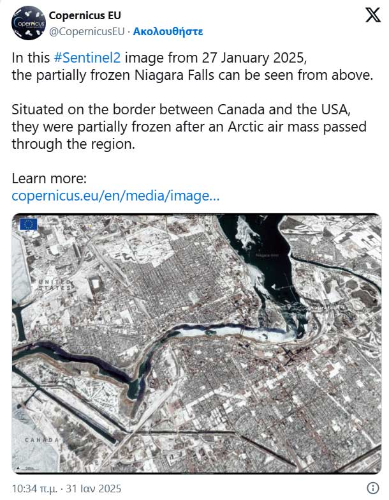Open the Copernicus EU display name
Viewport: 389px width, 500px height.
pyautogui.click(x=85, y=15)
